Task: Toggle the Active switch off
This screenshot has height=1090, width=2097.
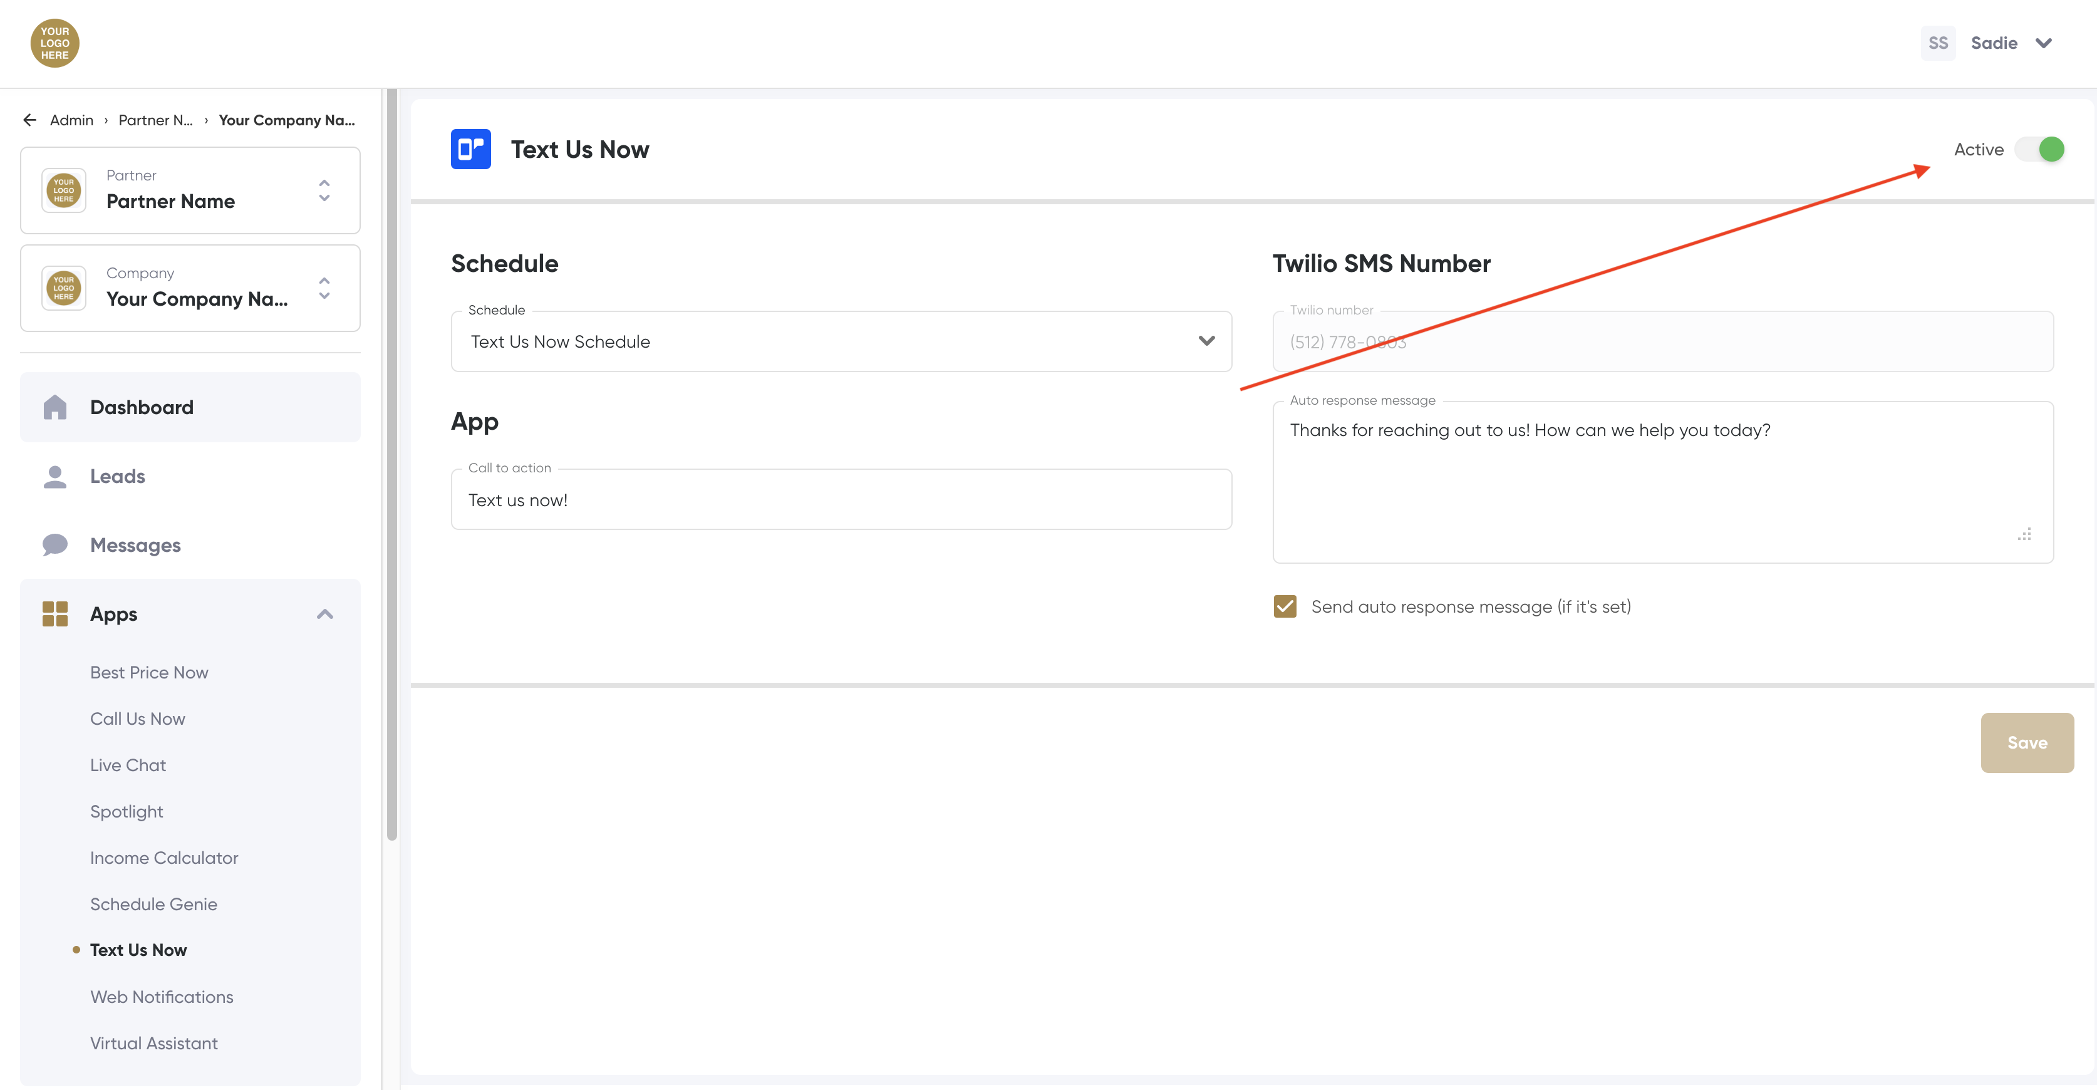Action: (x=2039, y=150)
